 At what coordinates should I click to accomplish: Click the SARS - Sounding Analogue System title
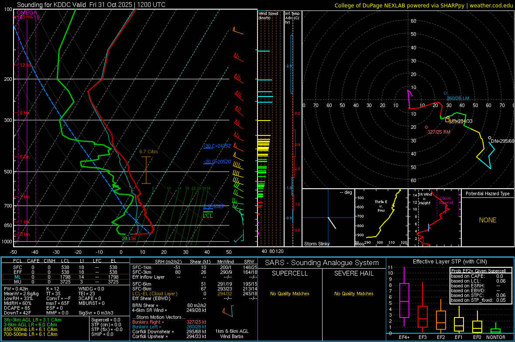322,263
